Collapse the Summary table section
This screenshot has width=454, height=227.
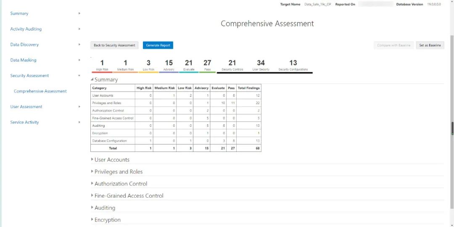(x=92, y=80)
